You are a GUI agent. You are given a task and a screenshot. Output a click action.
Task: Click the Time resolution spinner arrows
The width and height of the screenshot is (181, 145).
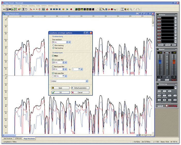point(67,42)
